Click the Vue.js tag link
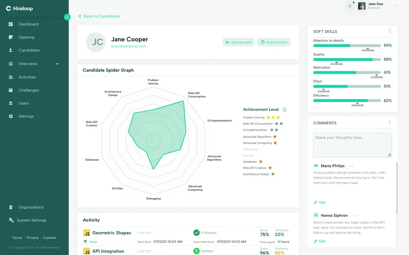The height and width of the screenshot is (255, 409). click(93, 242)
